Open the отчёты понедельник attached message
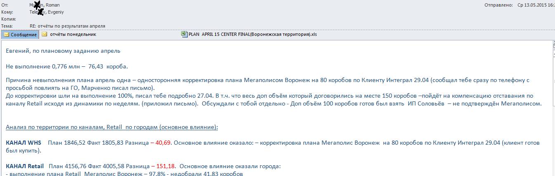The width and height of the screenshot is (555, 176). (73, 35)
